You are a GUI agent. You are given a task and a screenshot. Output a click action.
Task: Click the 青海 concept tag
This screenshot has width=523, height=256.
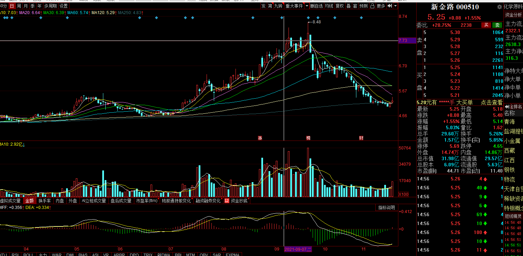point(510,122)
